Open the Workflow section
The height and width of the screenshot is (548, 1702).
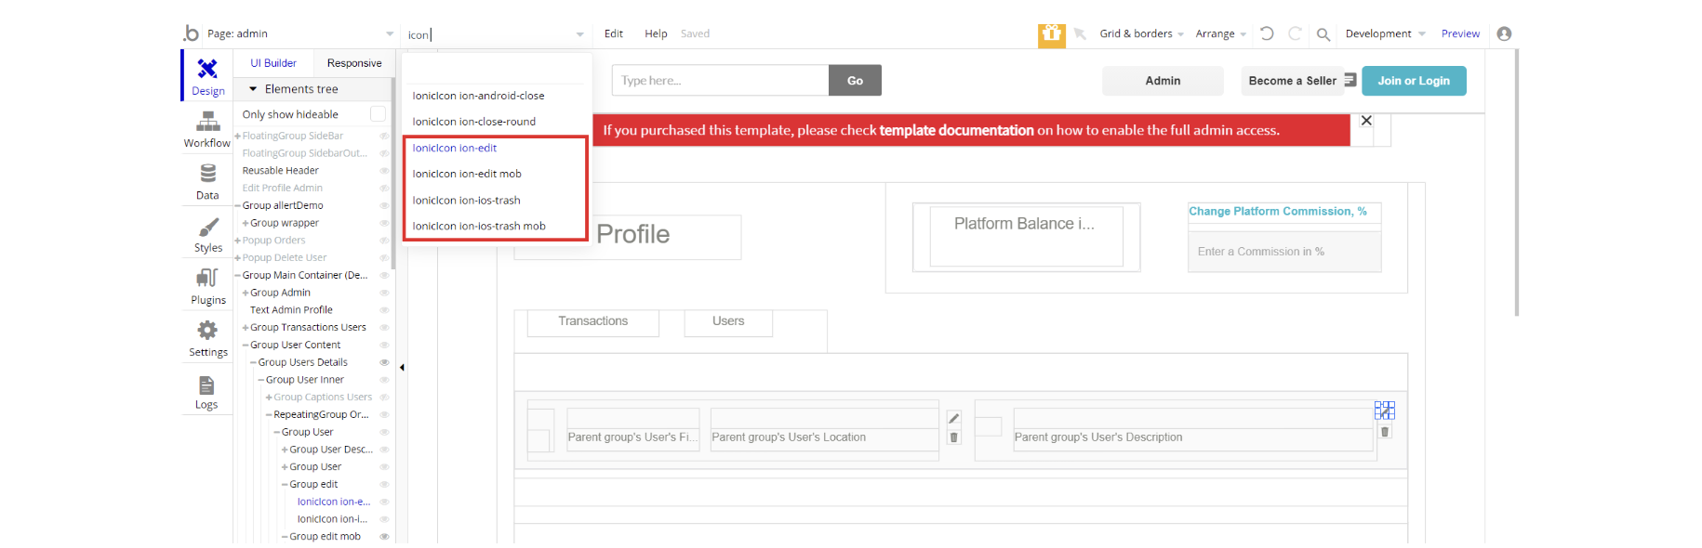pyautogui.click(x=207, y=128)
